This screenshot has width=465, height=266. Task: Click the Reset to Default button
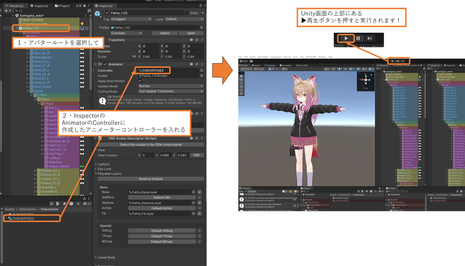point(151,179)
